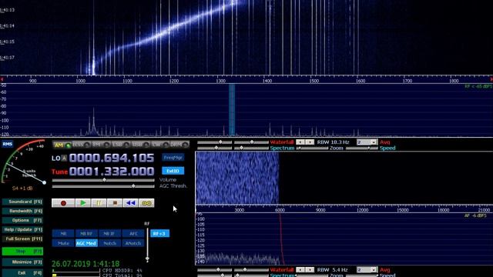Select AM demodulation mode
493x277 pixels.
point(62,145)
